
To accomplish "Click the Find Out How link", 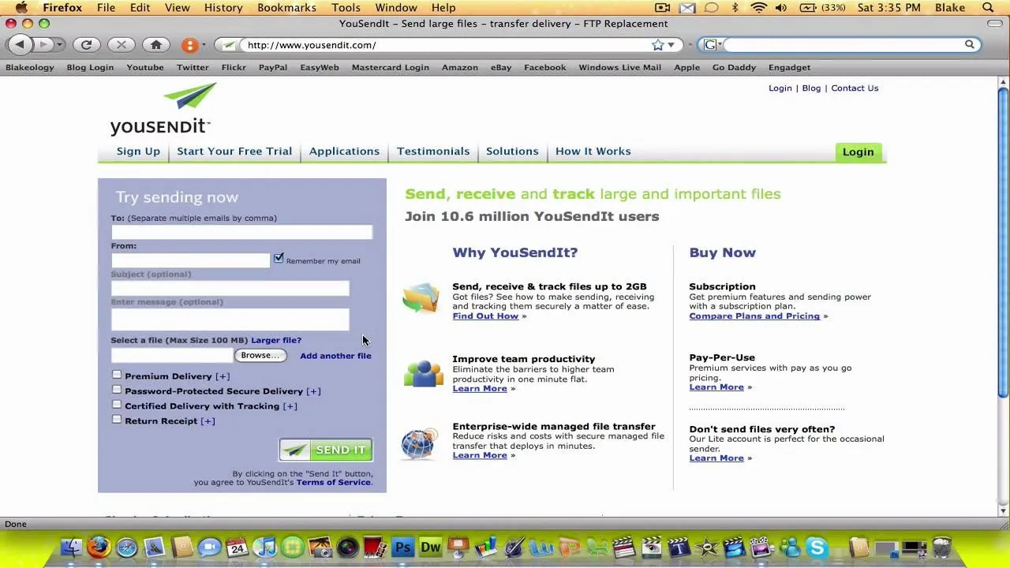I will [x=485, y=316].
